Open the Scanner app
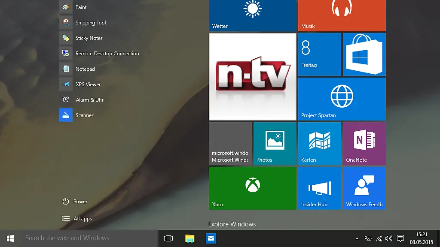Screen dimensions: 440x247 [85, 115]
